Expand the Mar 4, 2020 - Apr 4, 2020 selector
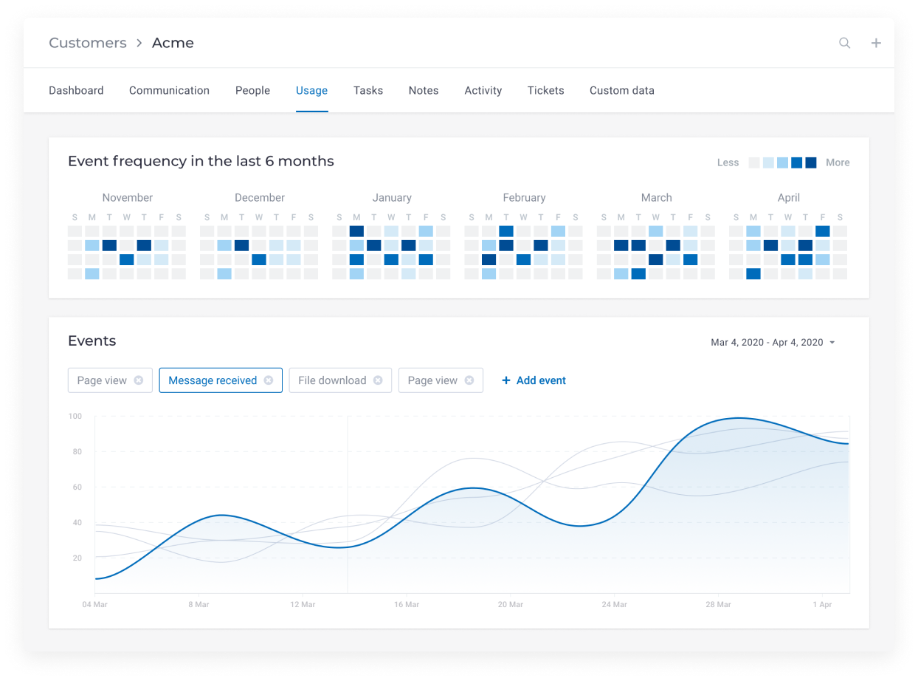The height and width of the screenshot is (681, 918). coord(766,343)
